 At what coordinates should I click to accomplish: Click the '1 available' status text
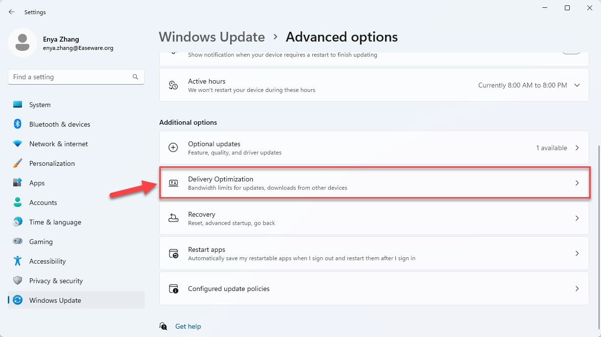552,148
